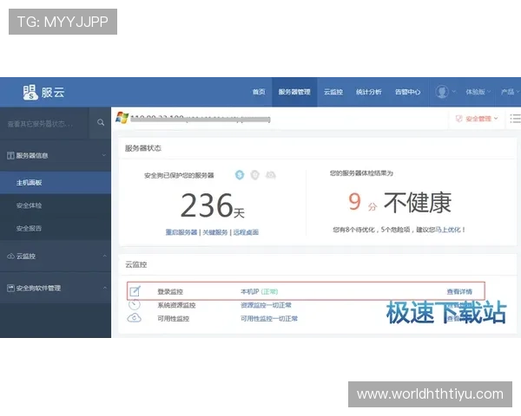Click the red shield icon of 安全管理

[x=459, y=119]
